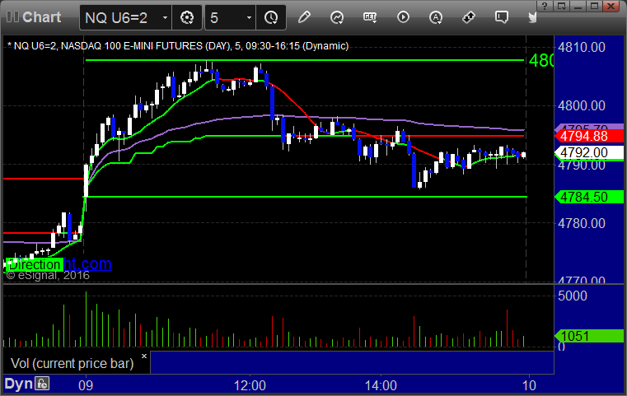Maximize the chart window
627x396 pixels.
[595, 6]
